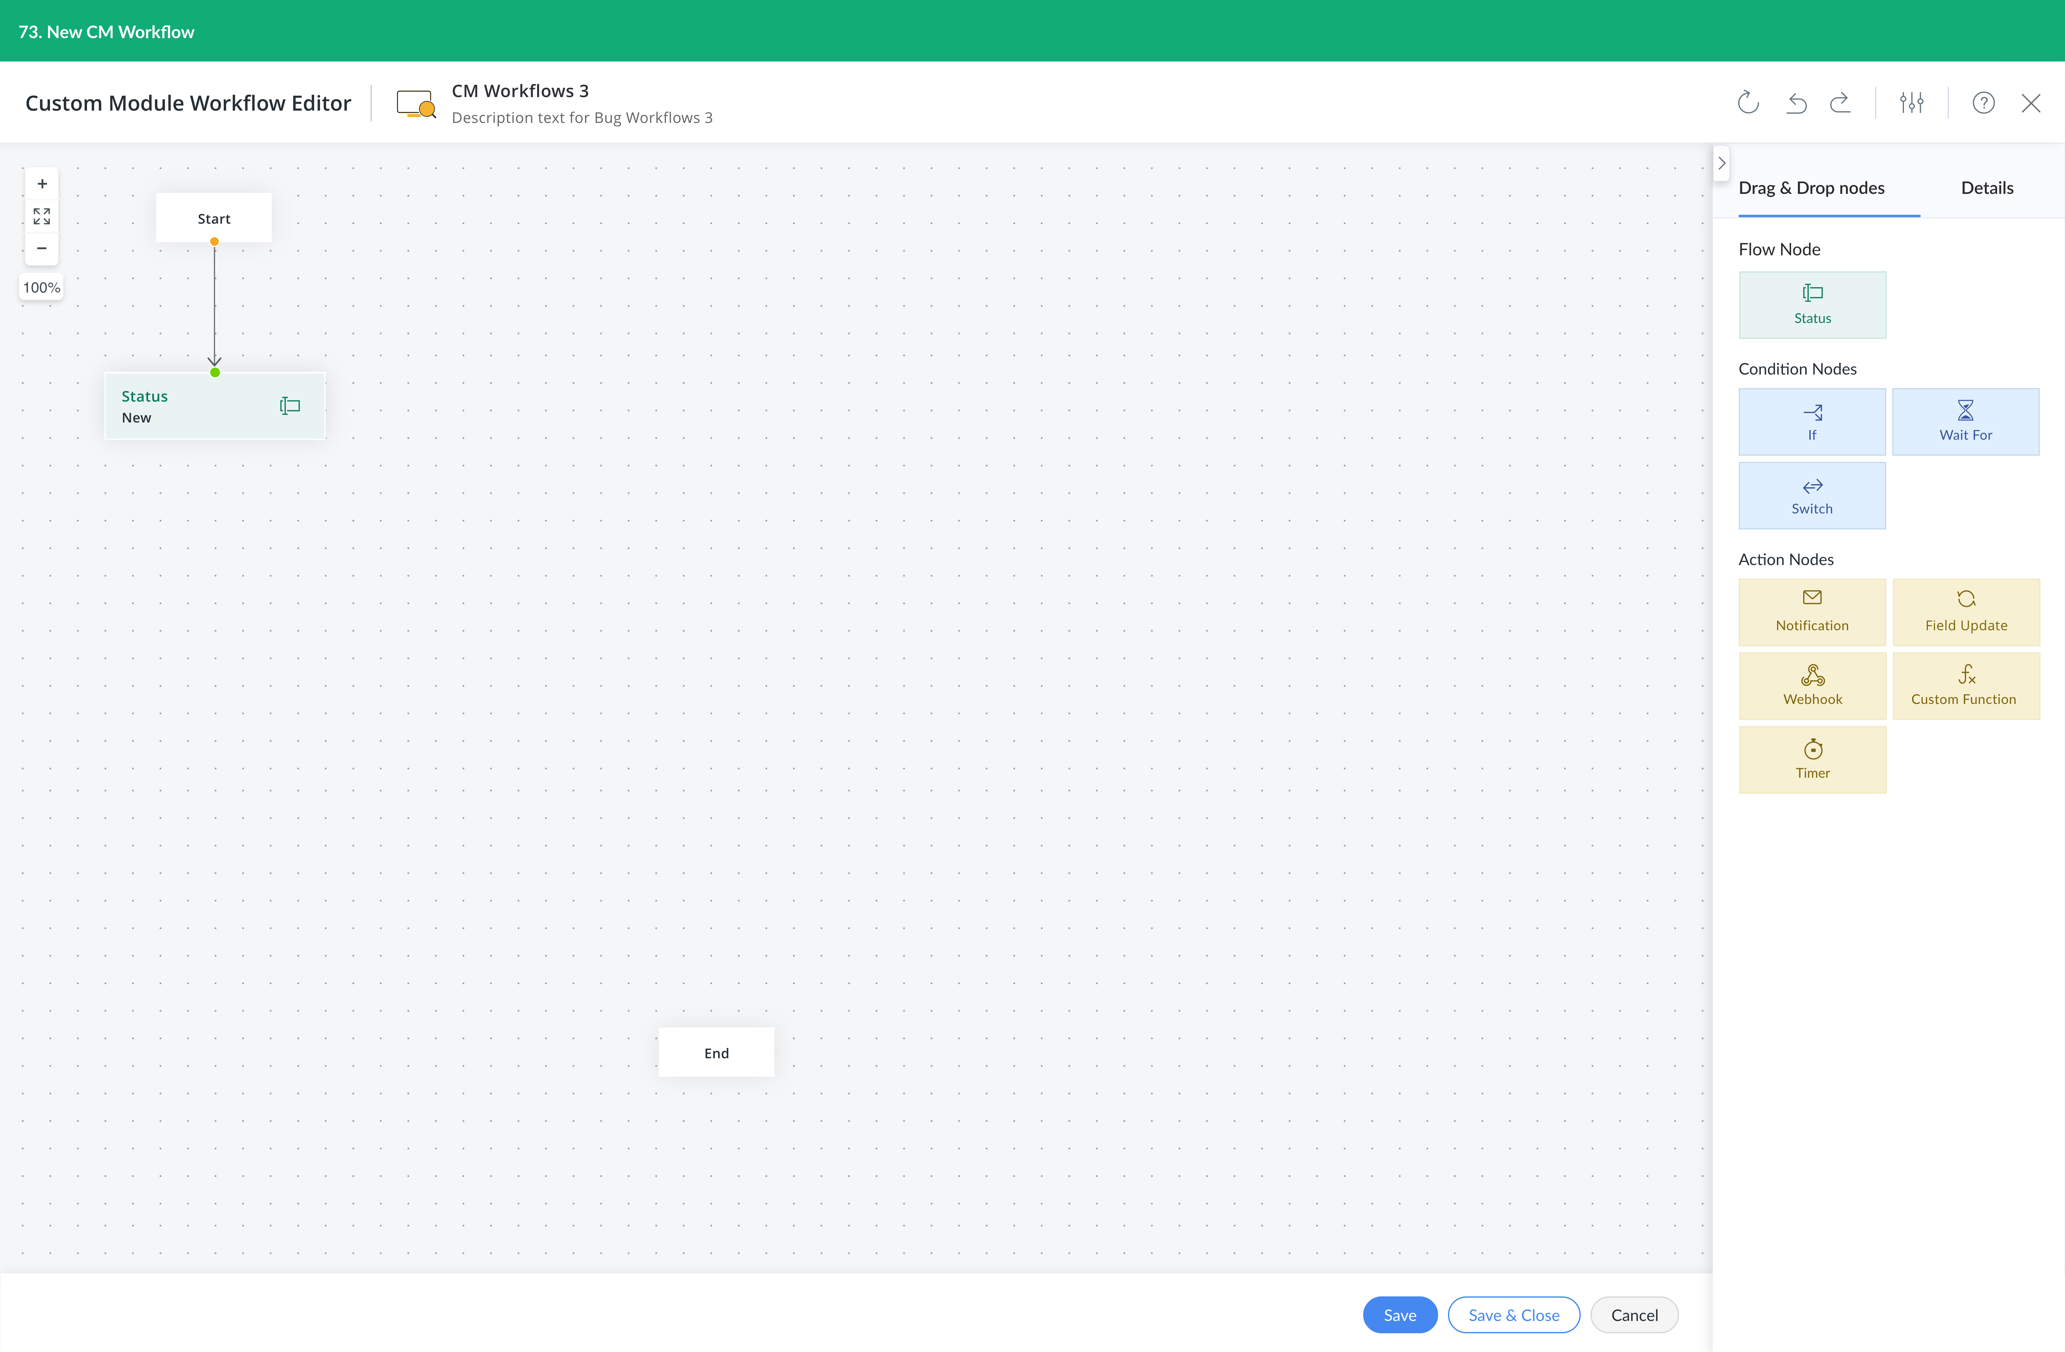Click the refresh icon in header
Image resolution: width=2065 pixels, height=1352 pixels.
[1748, 102]
